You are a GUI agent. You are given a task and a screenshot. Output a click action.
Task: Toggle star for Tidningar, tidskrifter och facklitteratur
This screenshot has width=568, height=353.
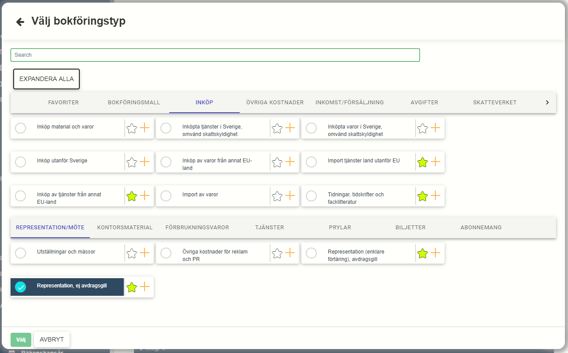(x=423, y=196)
